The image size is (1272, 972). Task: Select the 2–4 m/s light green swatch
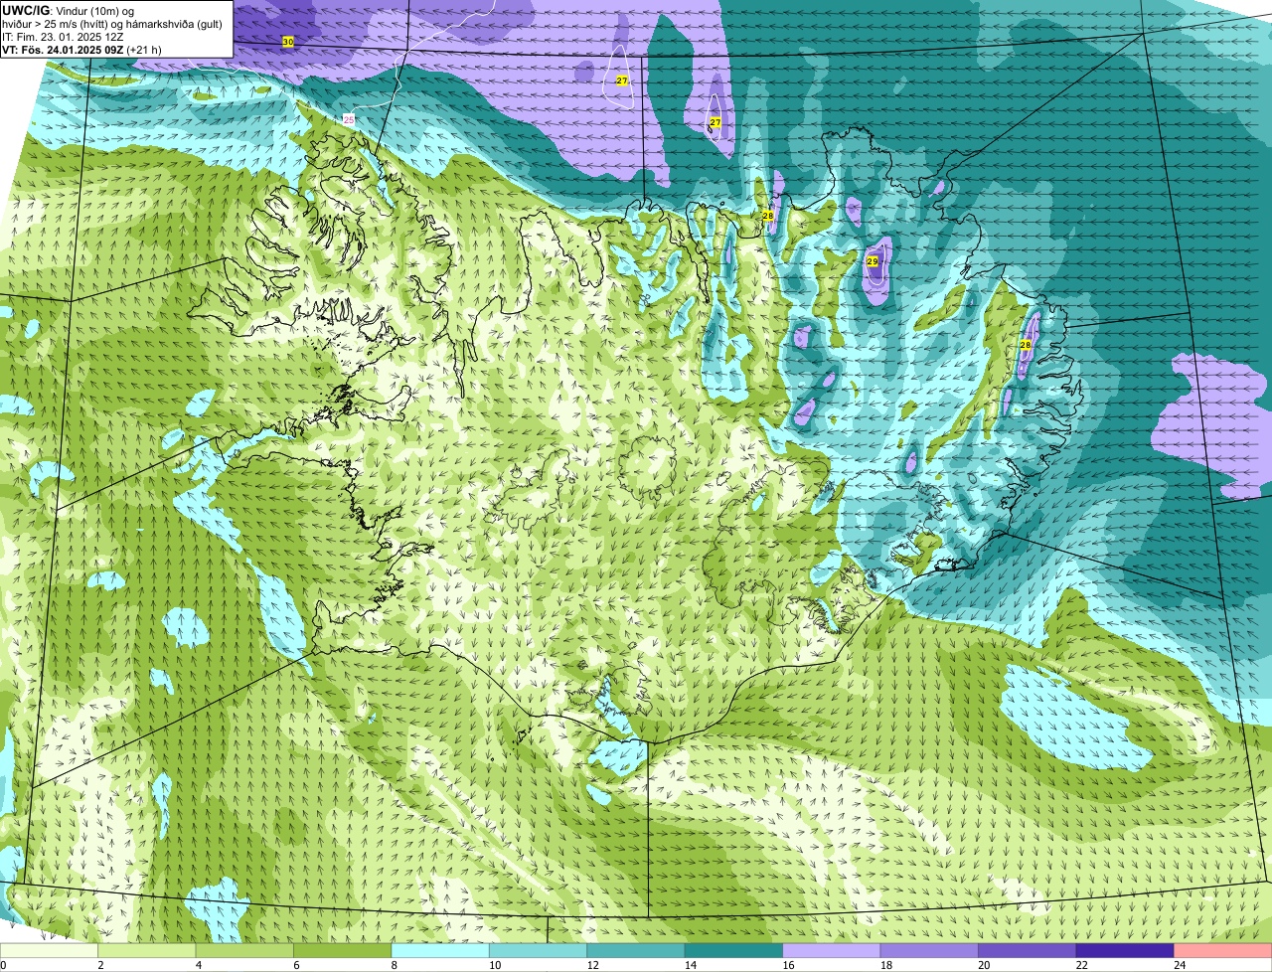point(147,950)
